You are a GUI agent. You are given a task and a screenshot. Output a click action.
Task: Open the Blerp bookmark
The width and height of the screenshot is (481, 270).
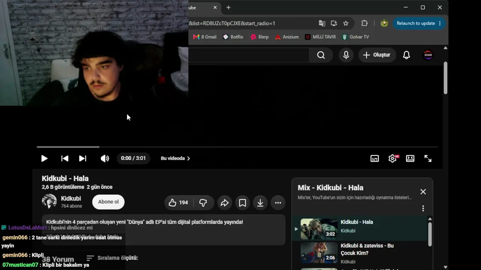[x=259, y=37]
